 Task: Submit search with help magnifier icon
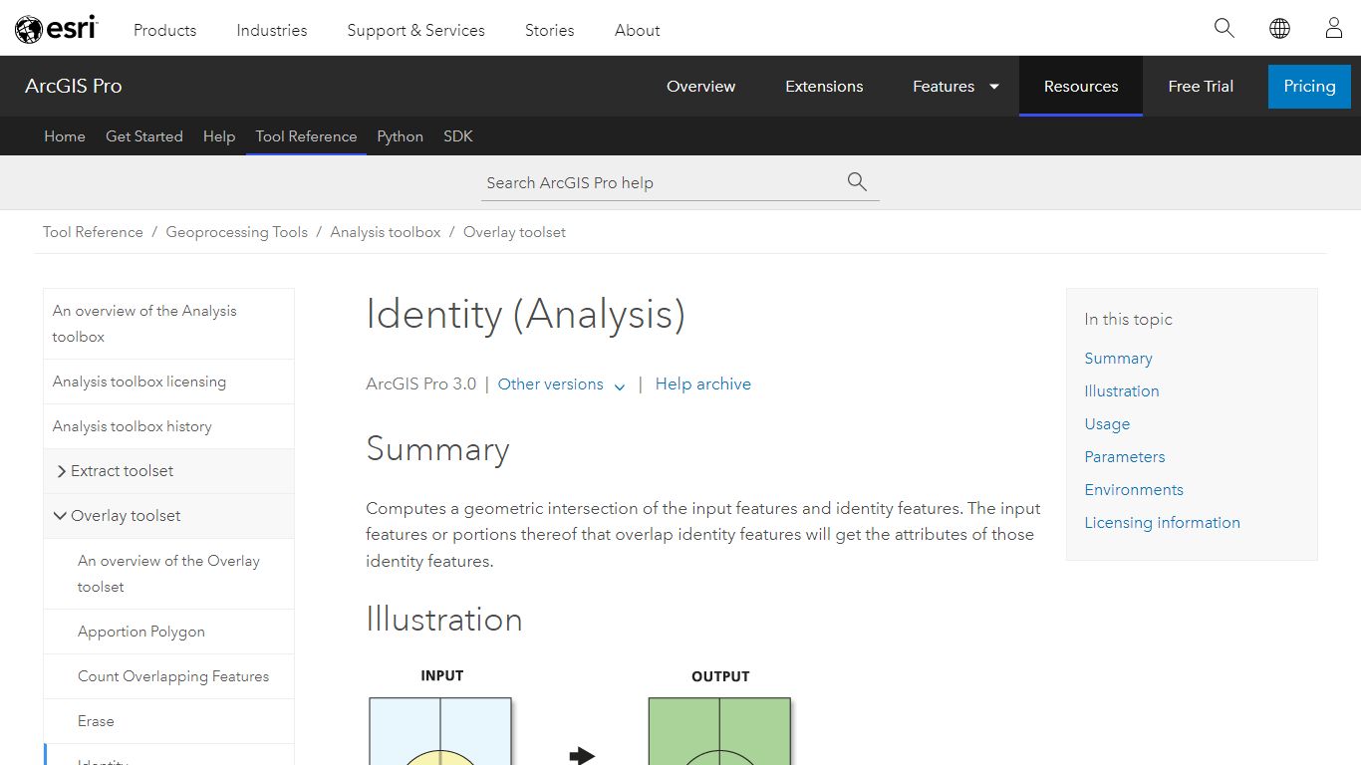(857, 181)
